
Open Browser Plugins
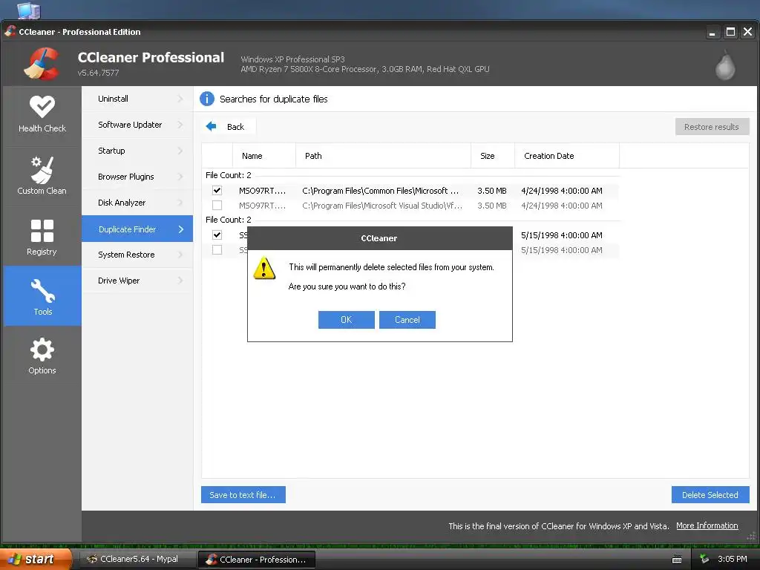point(137,177)
